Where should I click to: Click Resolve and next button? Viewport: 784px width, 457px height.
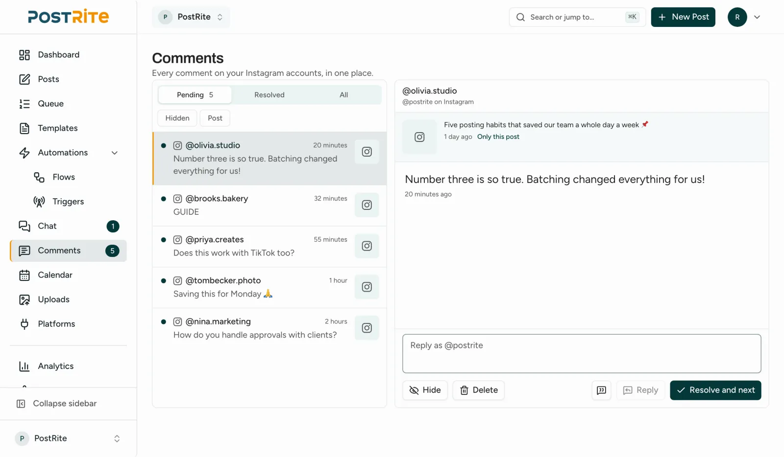pos(715,390)
